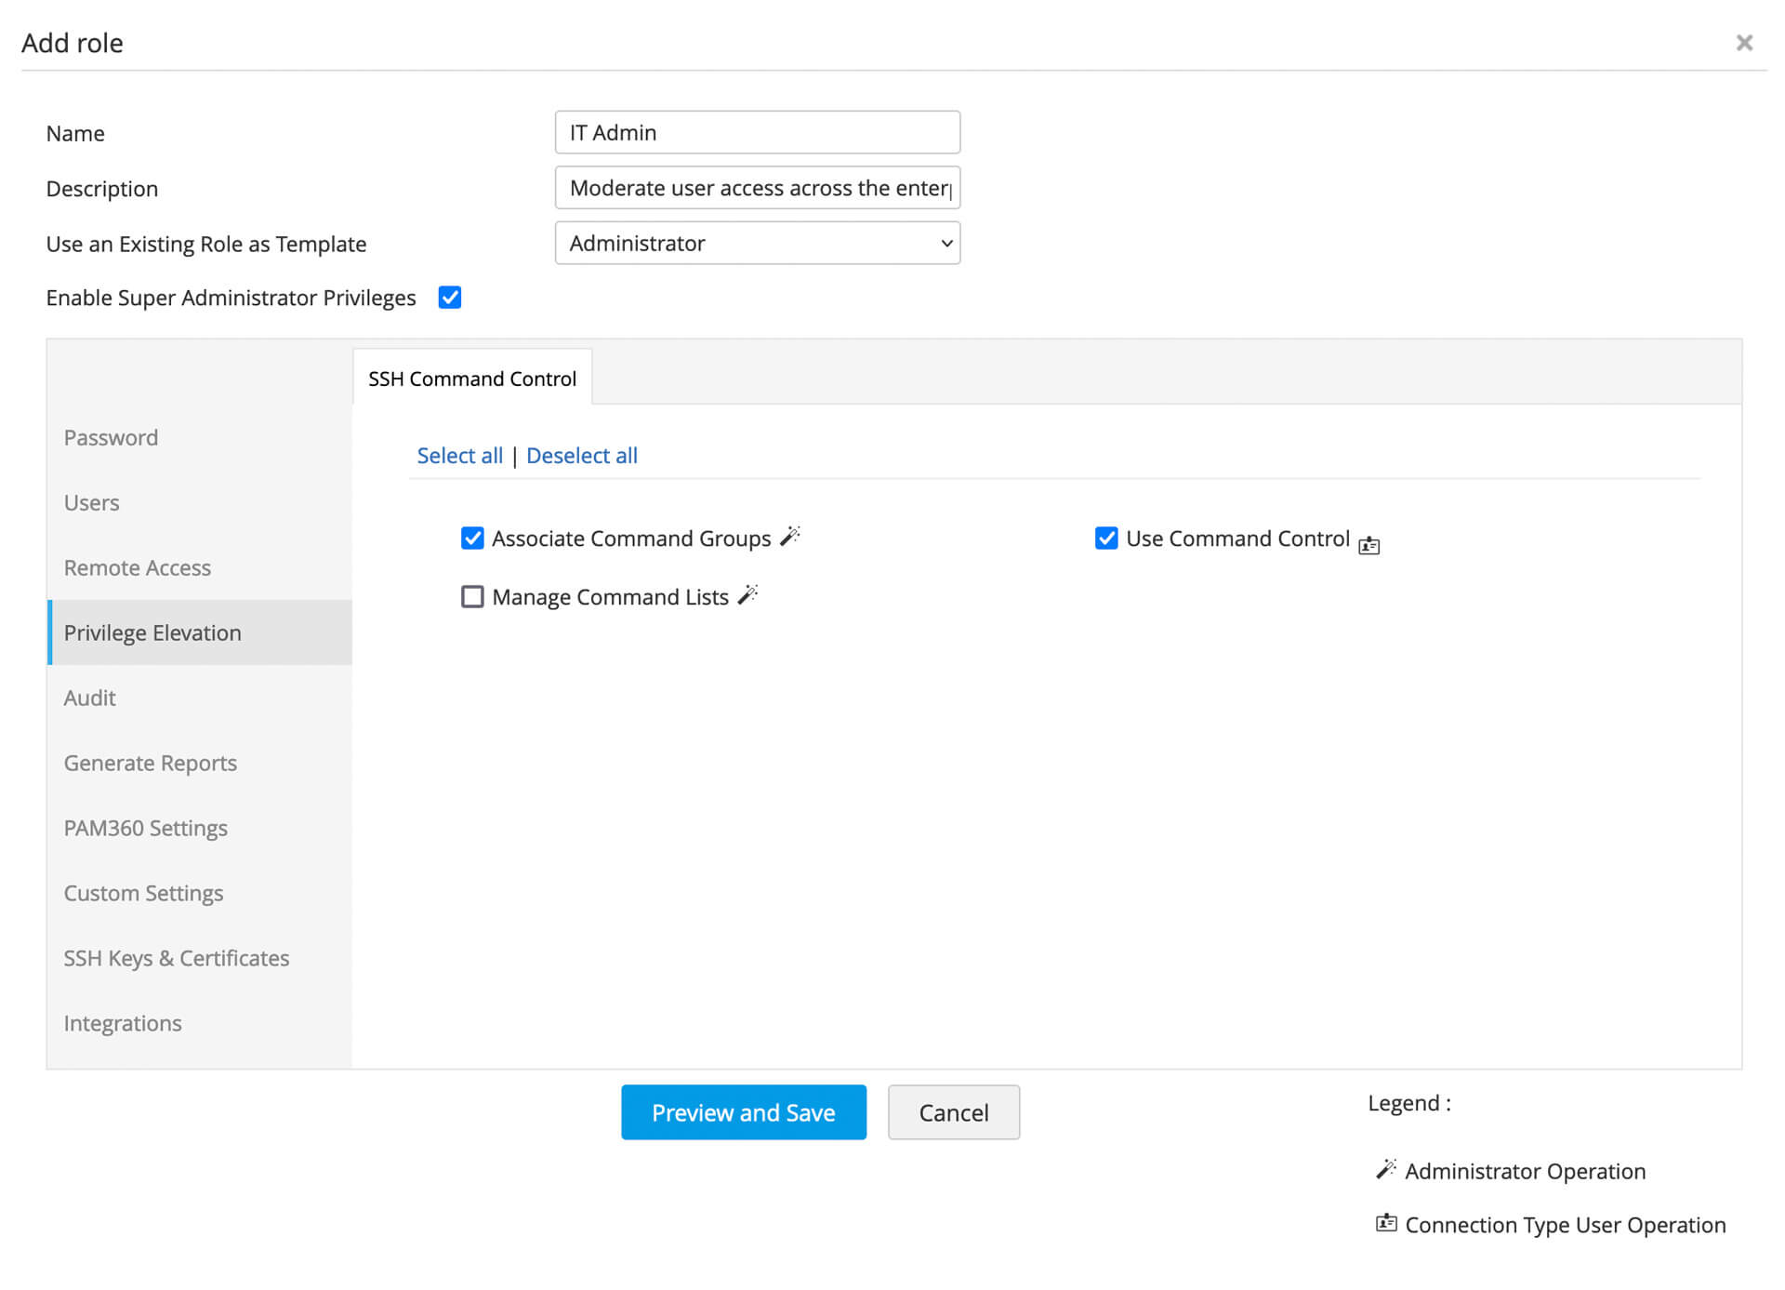Click wand icon beside Associate Command Groups
The width and height of the screenshot is (1785, 1290).
click(x=790, y=537)
